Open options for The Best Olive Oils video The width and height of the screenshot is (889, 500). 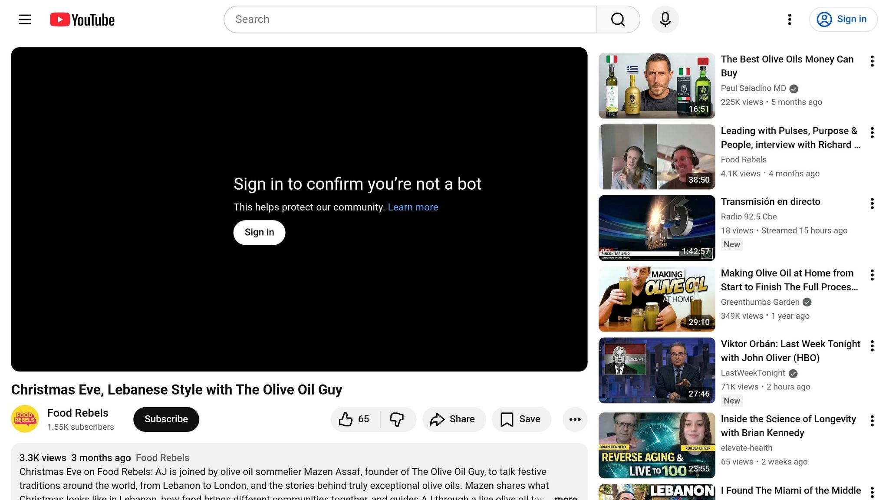pos(872,61)
